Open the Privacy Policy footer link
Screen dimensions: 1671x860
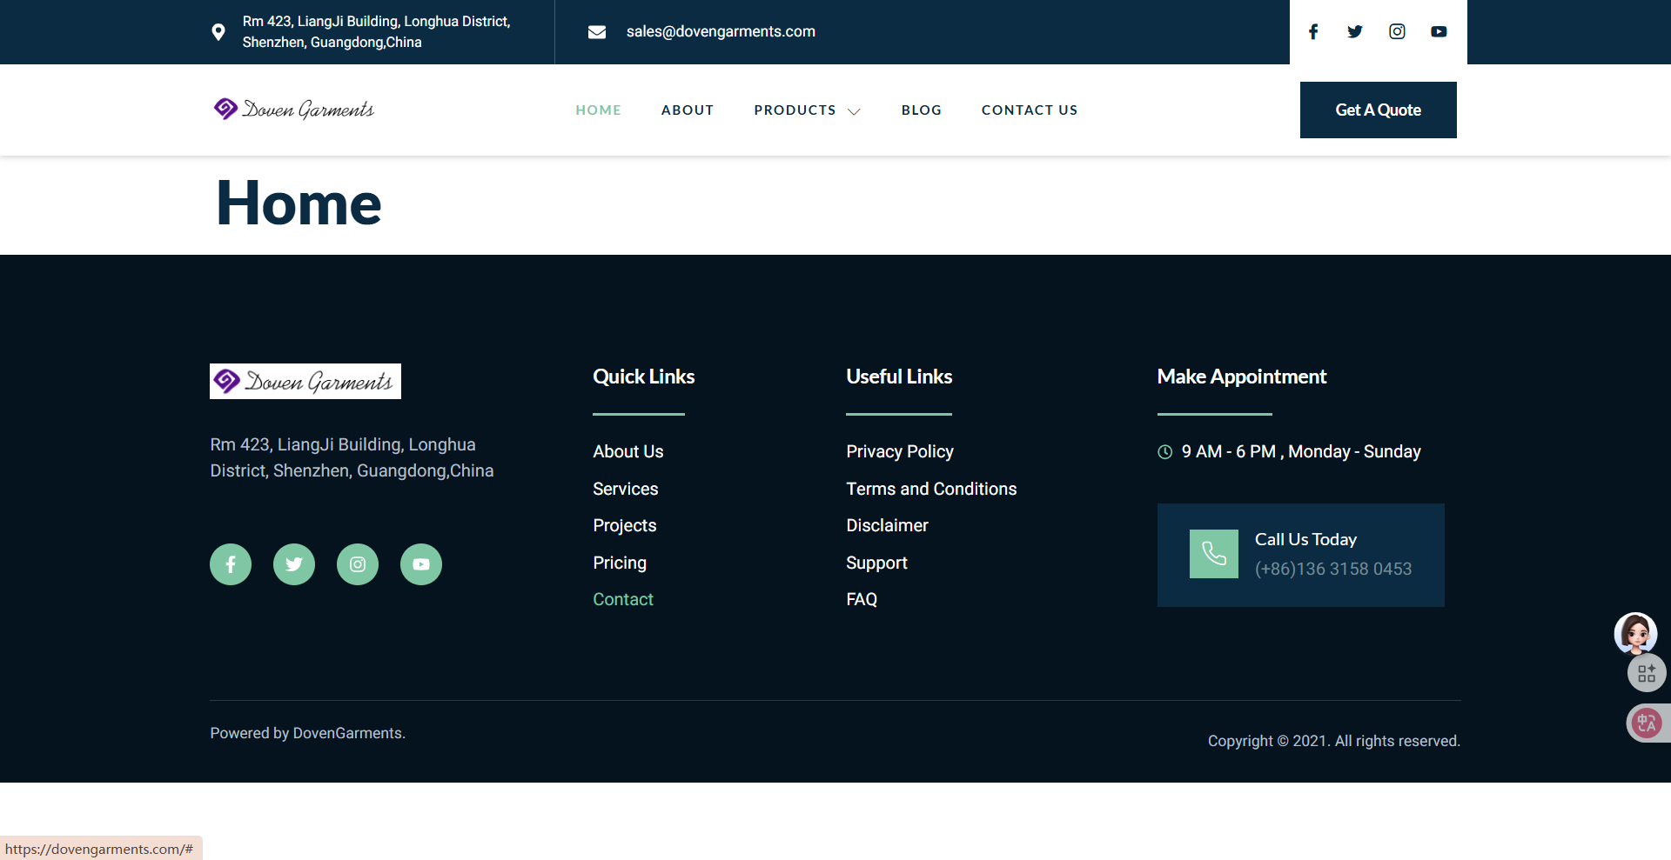(900, 451)
